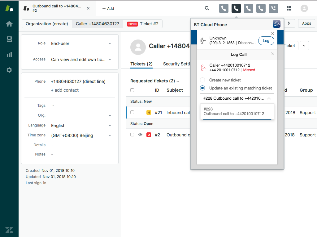Open Views icon in left sidebar

(9, 39)
